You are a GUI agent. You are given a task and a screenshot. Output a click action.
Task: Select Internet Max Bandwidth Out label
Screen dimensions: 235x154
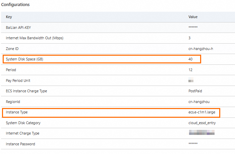(35, 38)
